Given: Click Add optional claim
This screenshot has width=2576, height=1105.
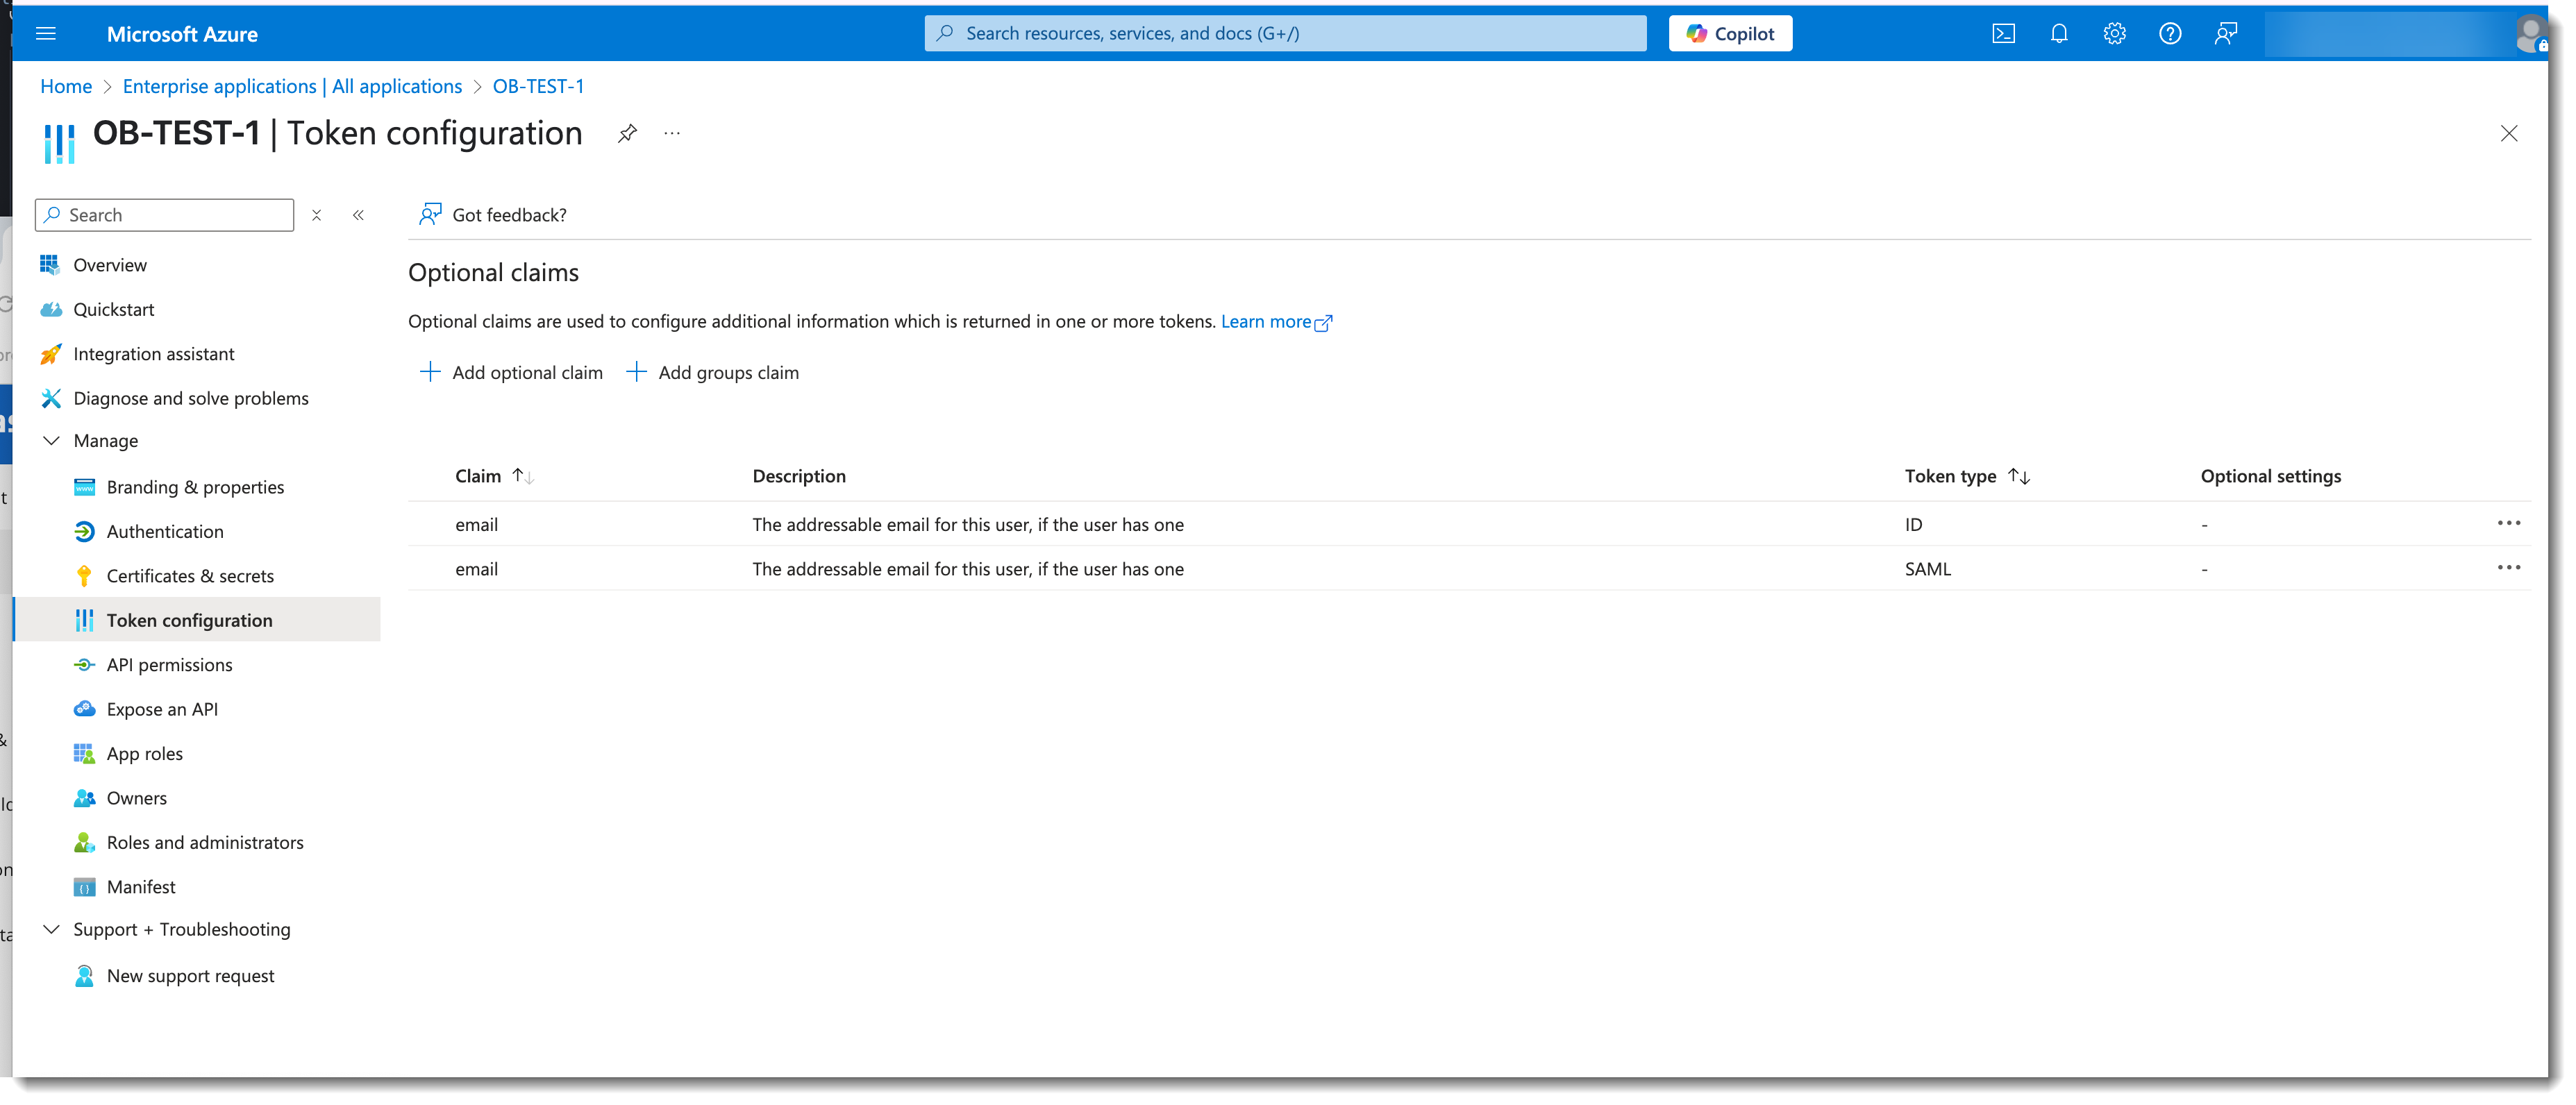Looking at the screenshot, I should [x=511, y=373].
